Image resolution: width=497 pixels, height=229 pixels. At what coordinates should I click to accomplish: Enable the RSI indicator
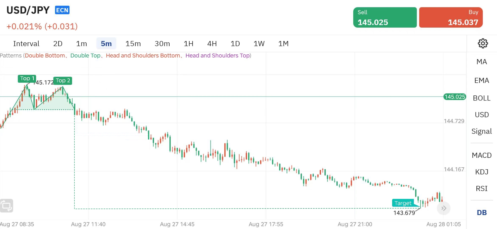click(482, 188)
